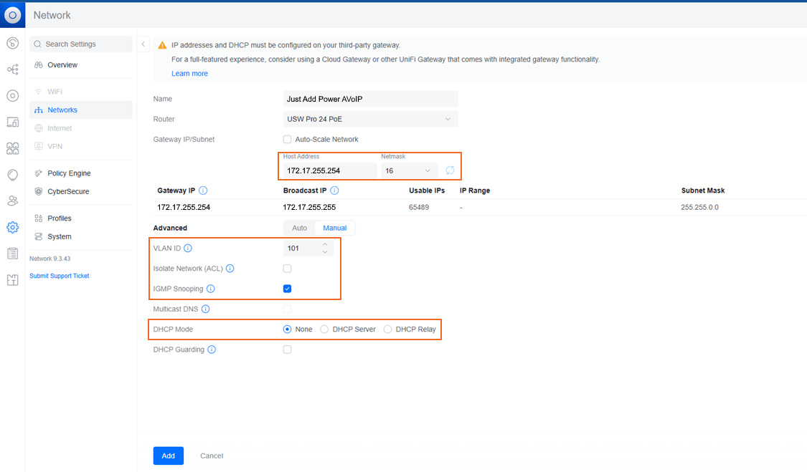Open the Insights bulb icon in rail
The height and width of the screenshot is (472, 807).
pos(12,175)
